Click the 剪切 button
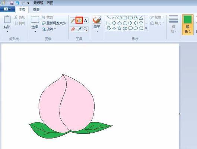The height and width of the screenshot is (149, 197). pyautogui.click(x=20, y=17)
